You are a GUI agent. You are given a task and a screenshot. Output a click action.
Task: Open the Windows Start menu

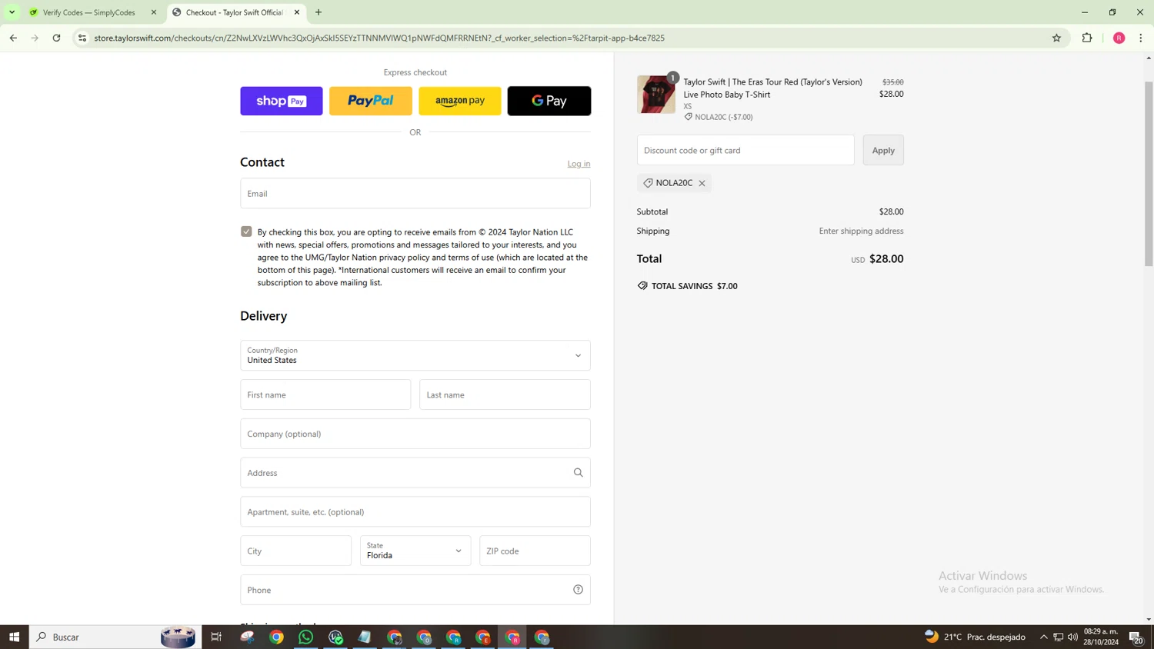14,637
